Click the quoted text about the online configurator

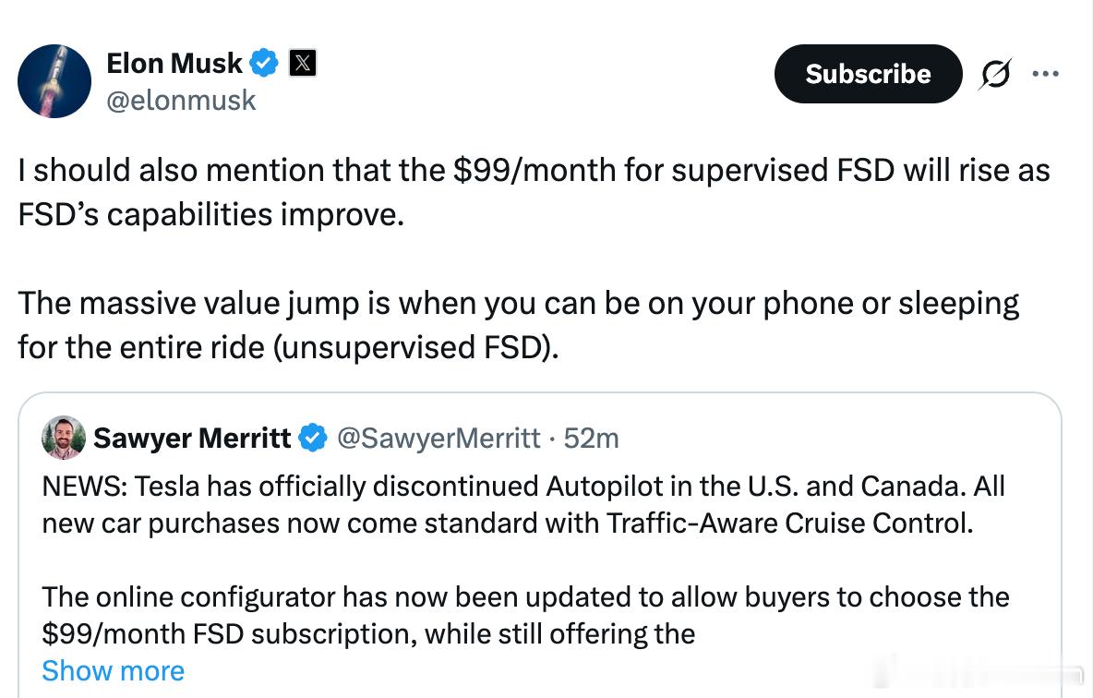(x=524, y=615)
